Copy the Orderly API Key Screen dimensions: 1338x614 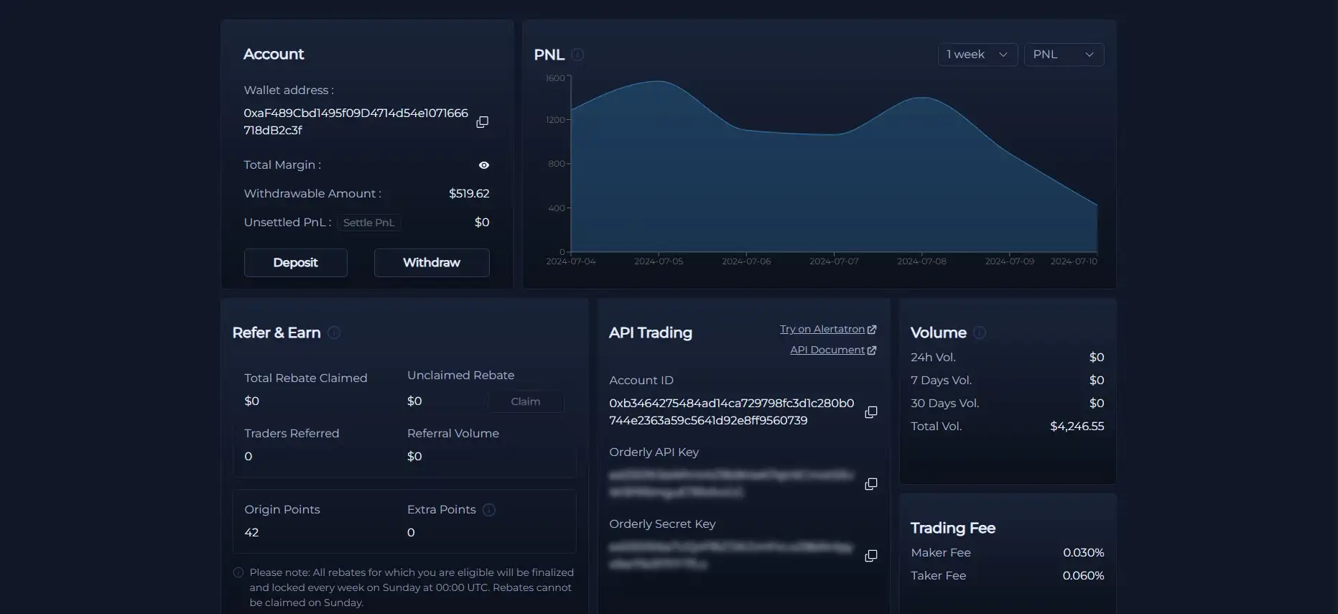[x=870, y=484]
